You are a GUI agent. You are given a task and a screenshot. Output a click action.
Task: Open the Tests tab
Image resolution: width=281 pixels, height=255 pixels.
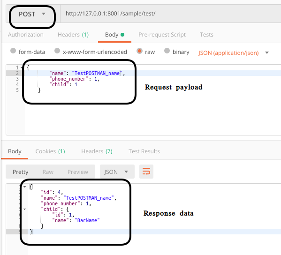click(x=206, y=35)
